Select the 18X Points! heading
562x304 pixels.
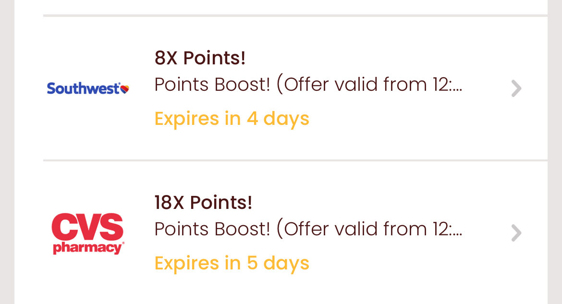click(x=203, y=203)
